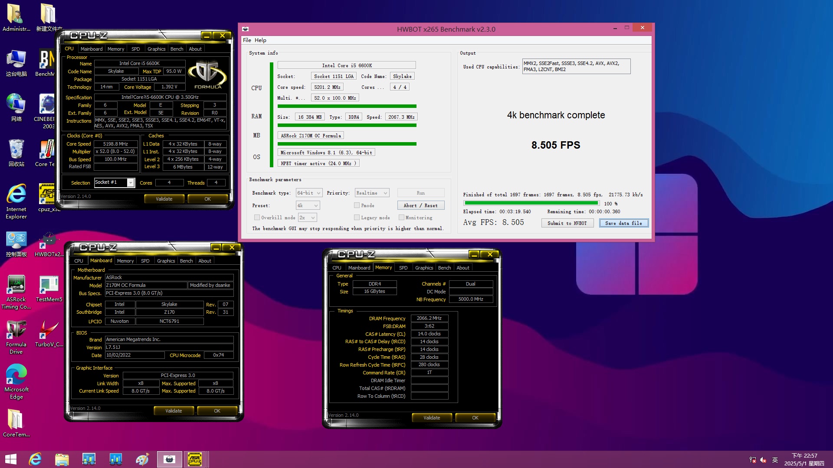This screenshot has width=833, height=468.
Task: Click the Core Voltage 1.392 V value
Action: tap(169, 87)
